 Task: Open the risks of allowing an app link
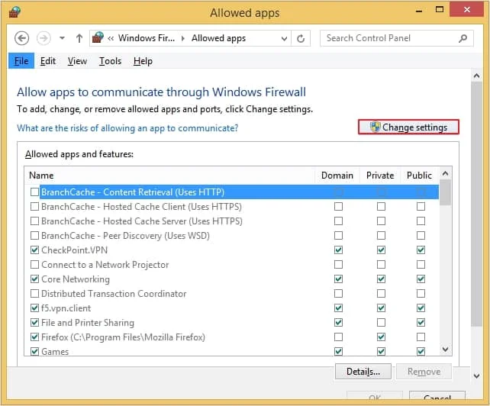tap(127, 128)
